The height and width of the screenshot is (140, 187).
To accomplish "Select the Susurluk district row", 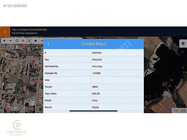I will coord(93,59).
